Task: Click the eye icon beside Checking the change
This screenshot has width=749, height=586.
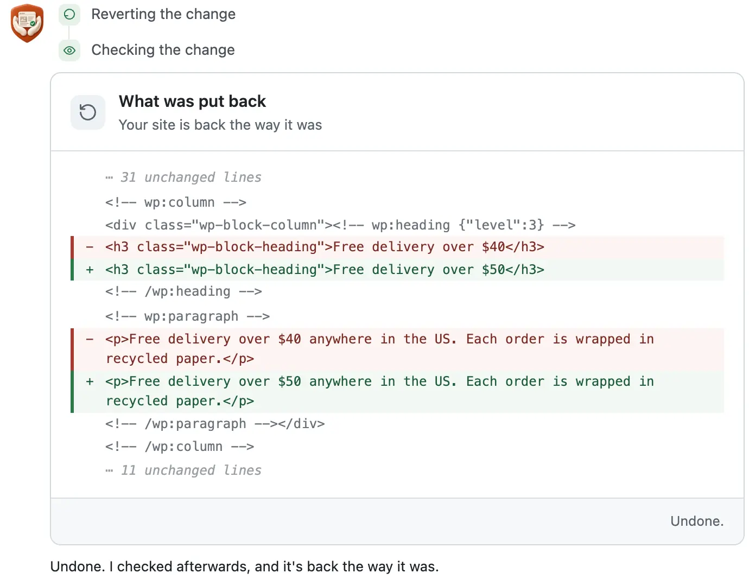Action: pos(69,50)
